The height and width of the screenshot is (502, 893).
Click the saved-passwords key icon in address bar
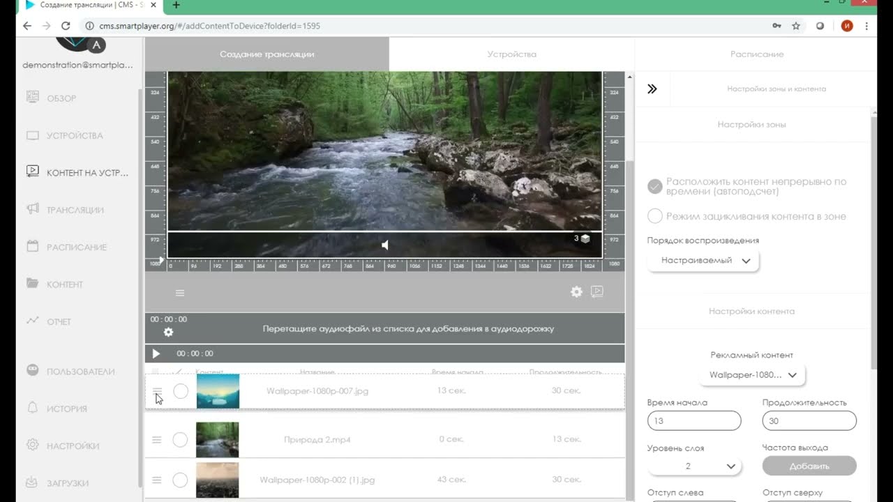(x=776, y=26)
